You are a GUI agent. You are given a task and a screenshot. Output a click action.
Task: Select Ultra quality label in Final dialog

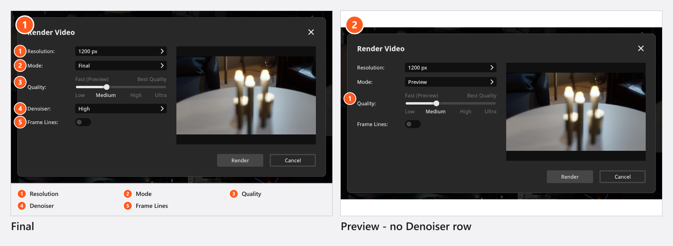coord(161,95)
